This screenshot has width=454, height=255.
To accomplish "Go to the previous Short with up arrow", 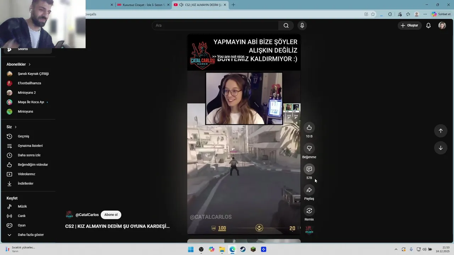I will (x=441, y=131).
